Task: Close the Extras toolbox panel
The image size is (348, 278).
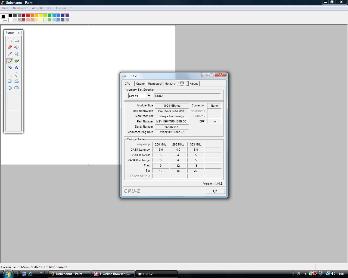Action: pyautogui.click(x=19, y=33)
